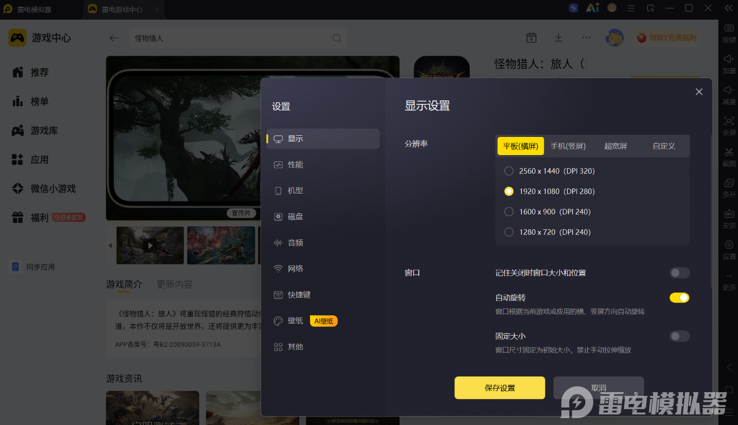Open the 多开 multi-instance tool
738x425 pixels.
coord(729,183)
